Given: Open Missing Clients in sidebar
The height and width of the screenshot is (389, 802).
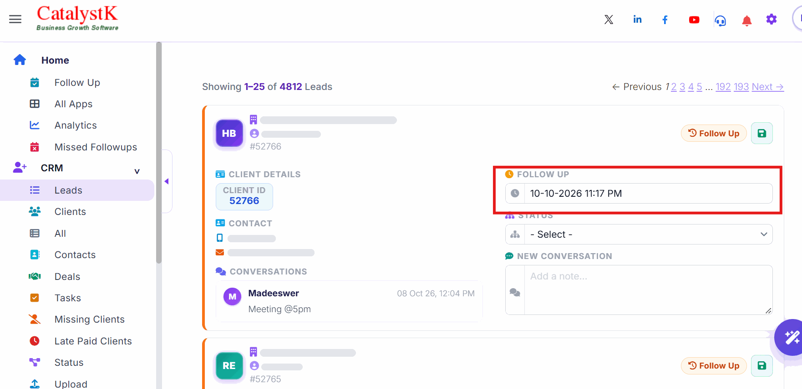Looking at the screenshot, I should pyautogui.click(x=89, y=319).
